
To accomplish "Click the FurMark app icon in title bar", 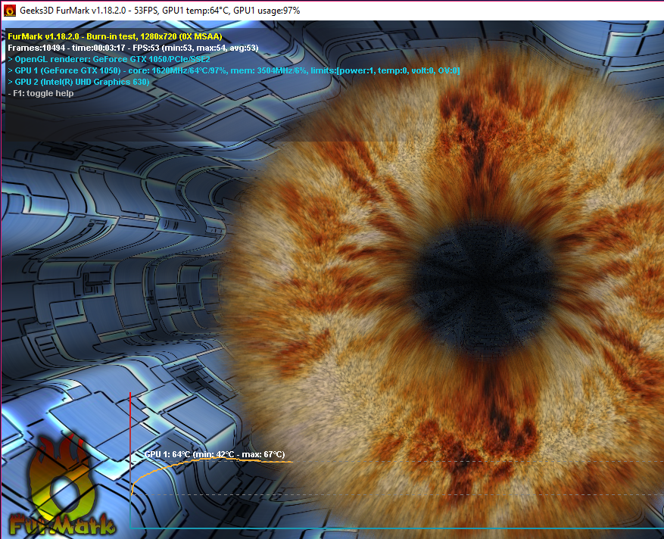I will 9,10.
